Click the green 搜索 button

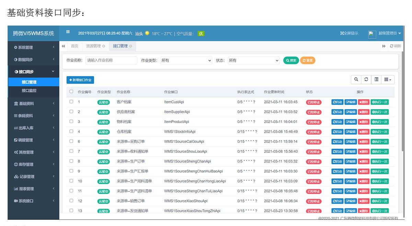point(291,61)
